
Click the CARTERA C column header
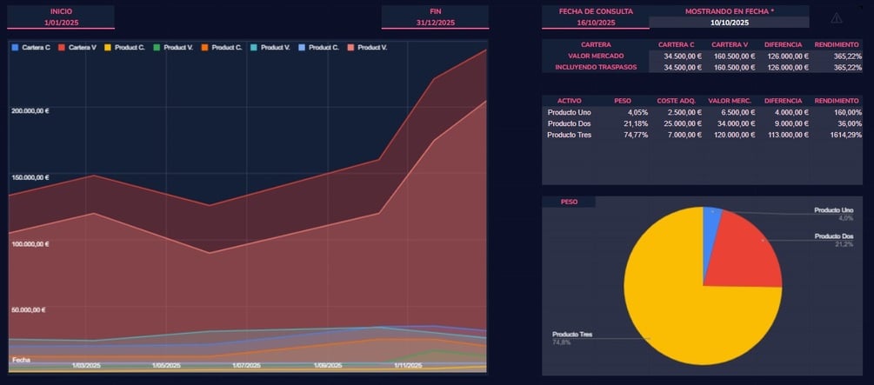coord(676,44)
